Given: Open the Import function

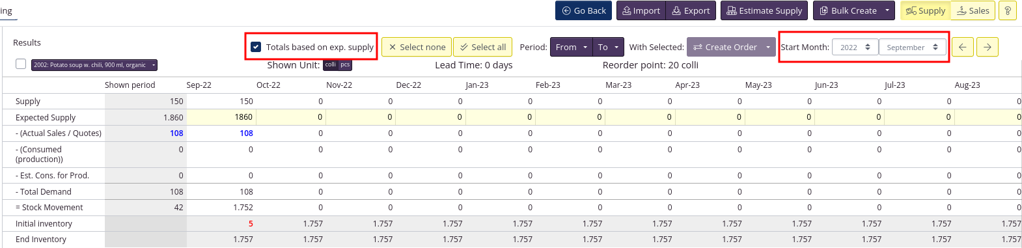Looking at the screenshot, I should click(x=641, y=10).
